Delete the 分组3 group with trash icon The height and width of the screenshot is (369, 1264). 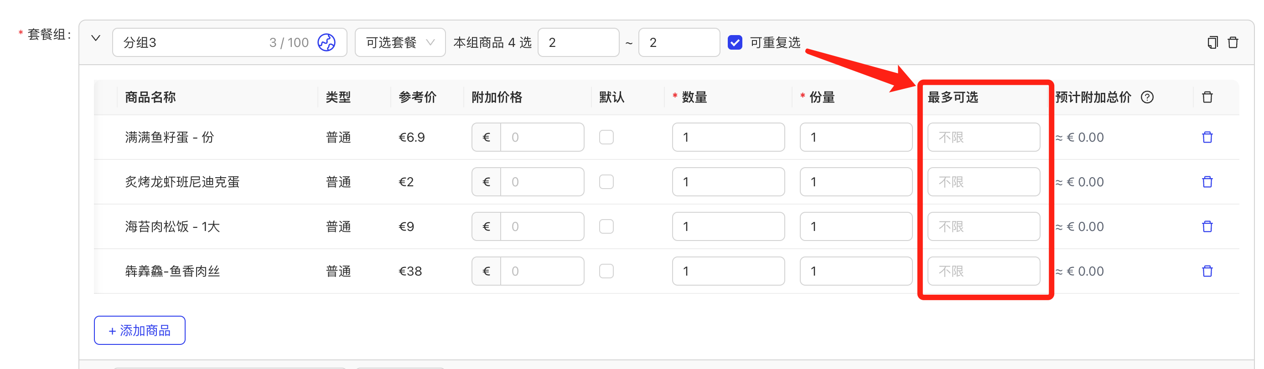coord(1233,43)
